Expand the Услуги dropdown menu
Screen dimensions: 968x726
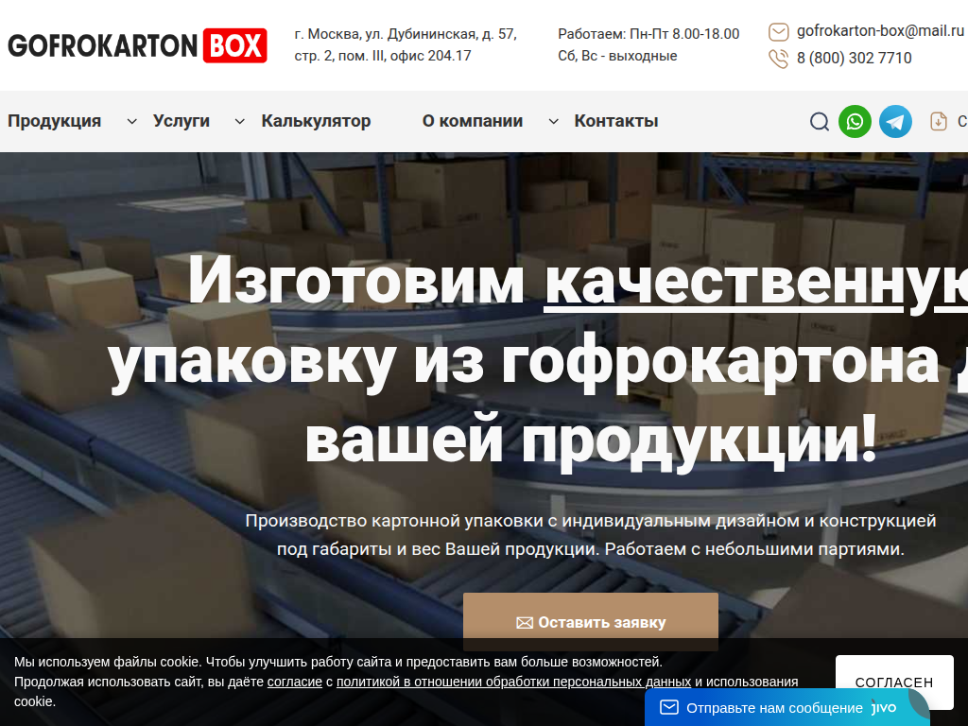(x=182, y=121)
